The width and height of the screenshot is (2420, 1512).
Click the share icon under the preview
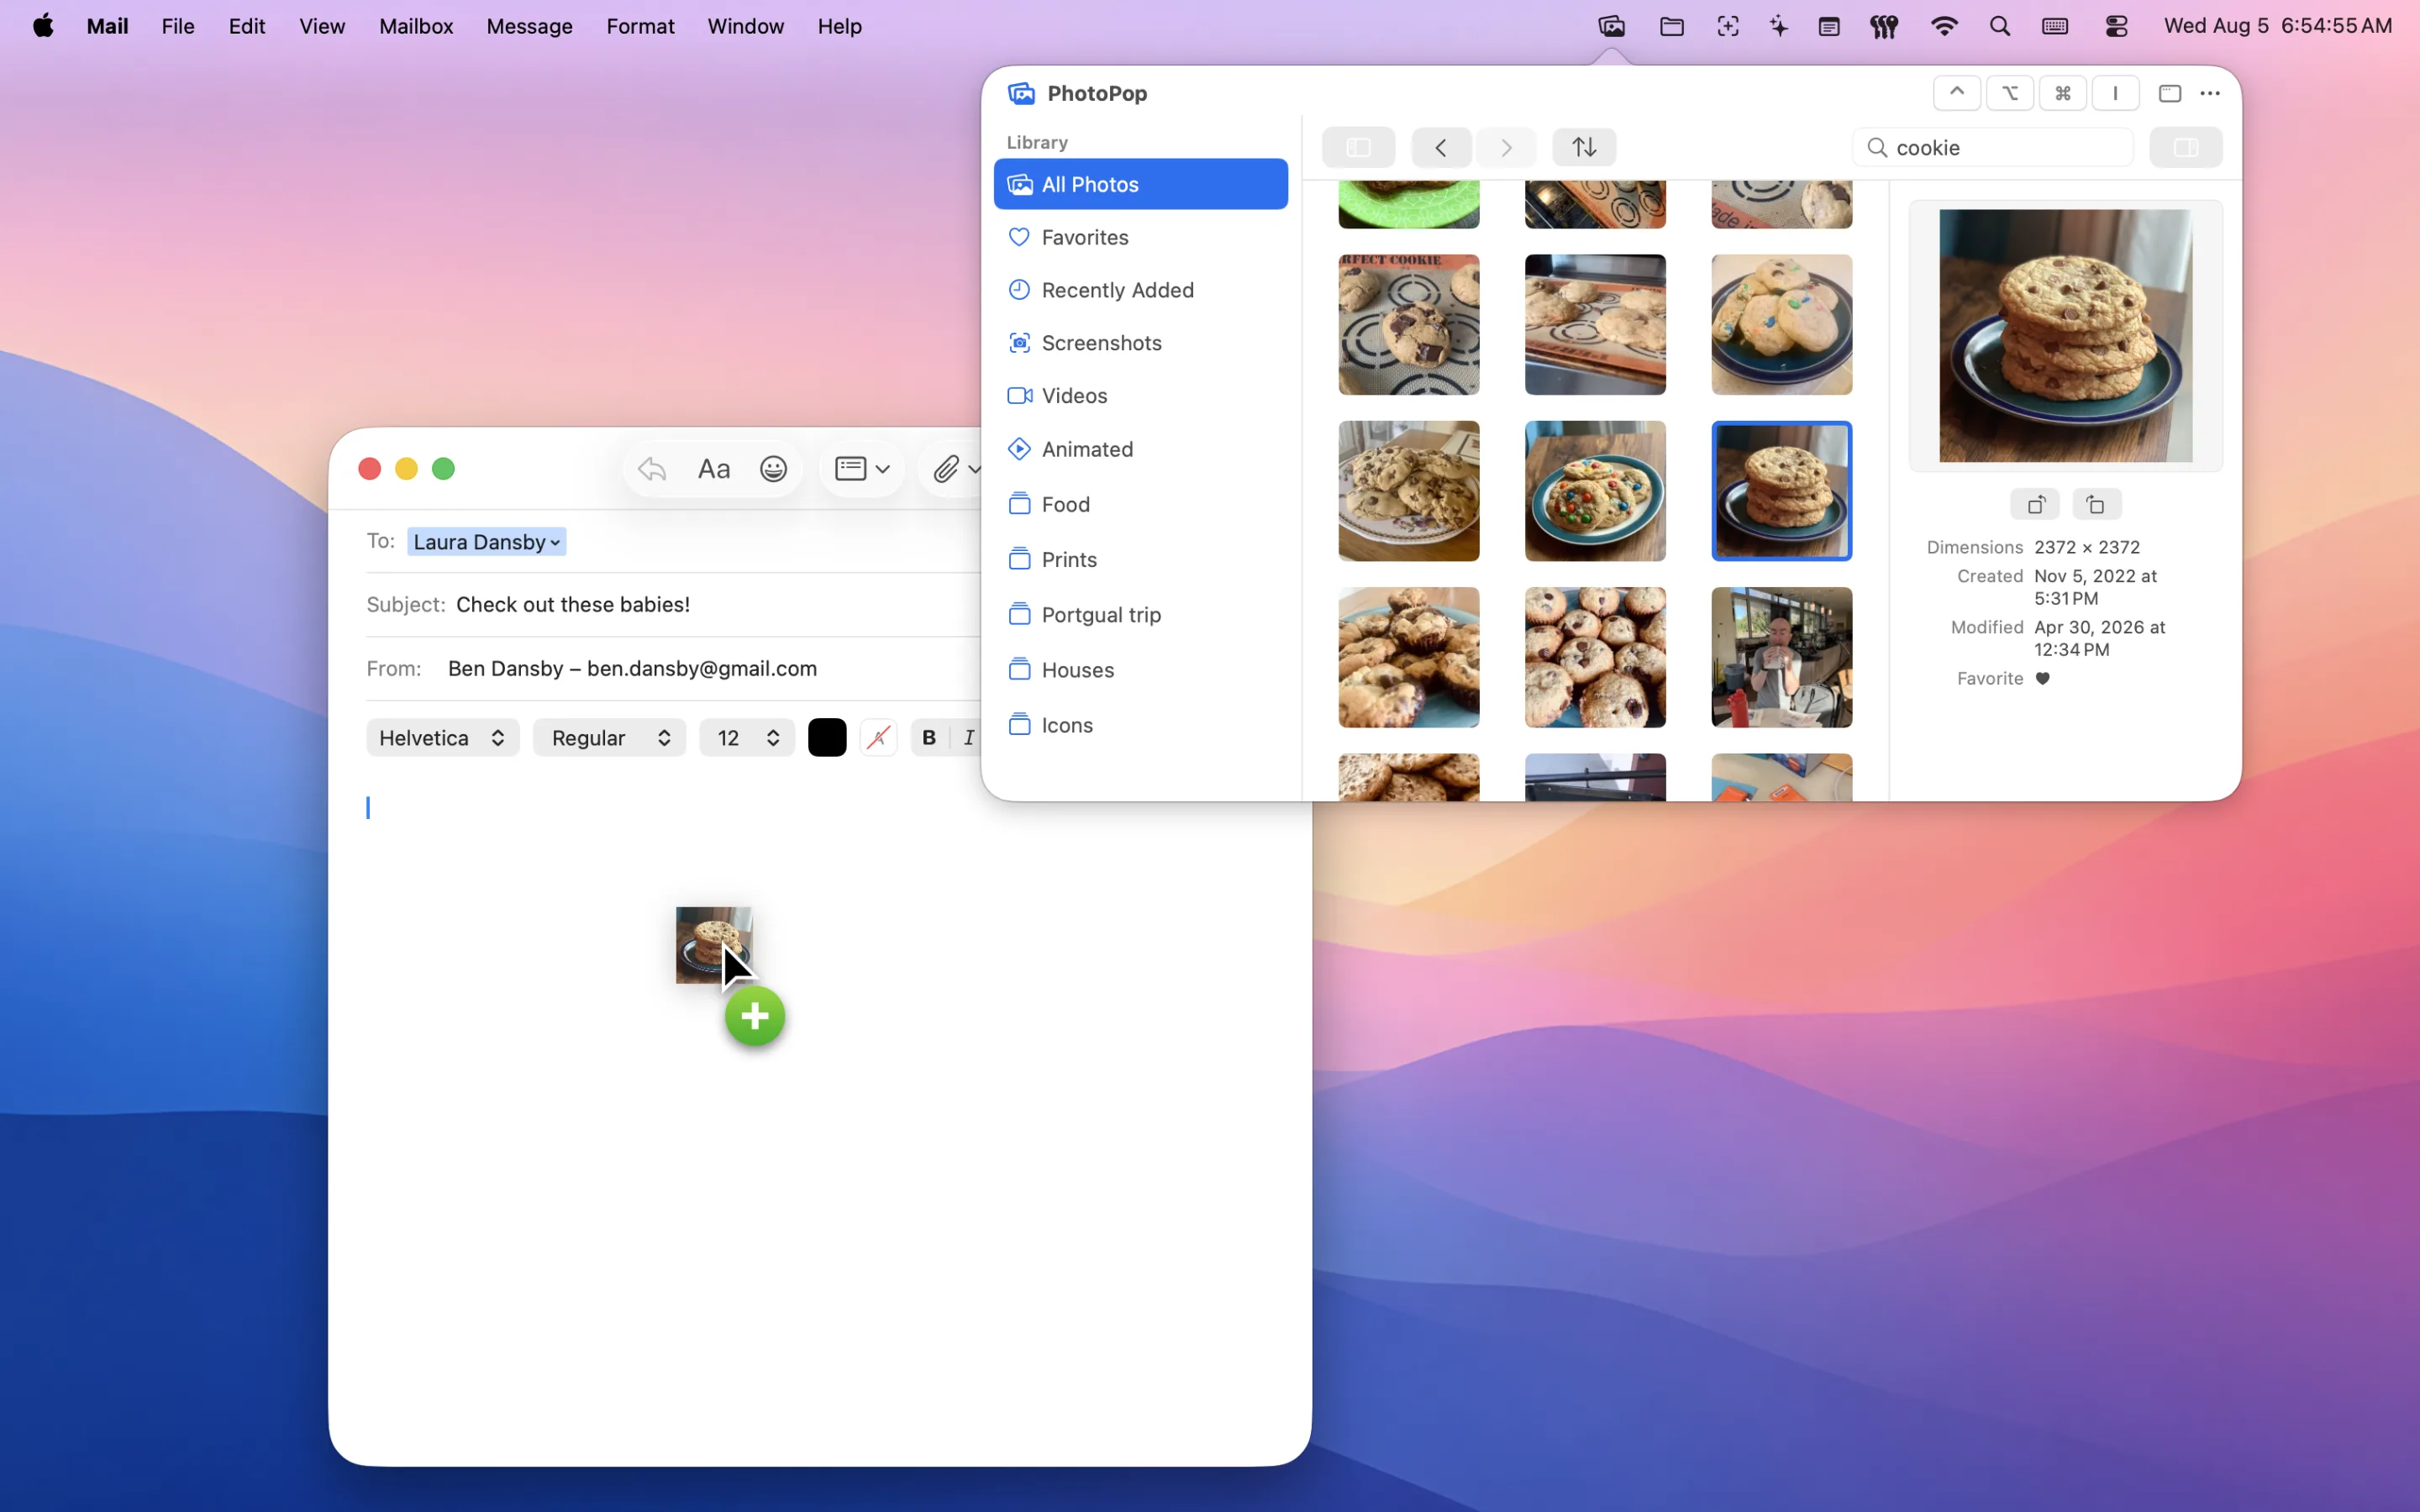pyautogui.click(x=2035, y=504)
